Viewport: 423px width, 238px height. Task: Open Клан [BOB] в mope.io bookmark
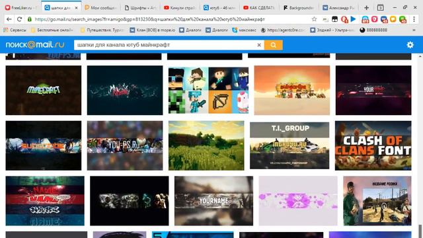coord(153,30)
